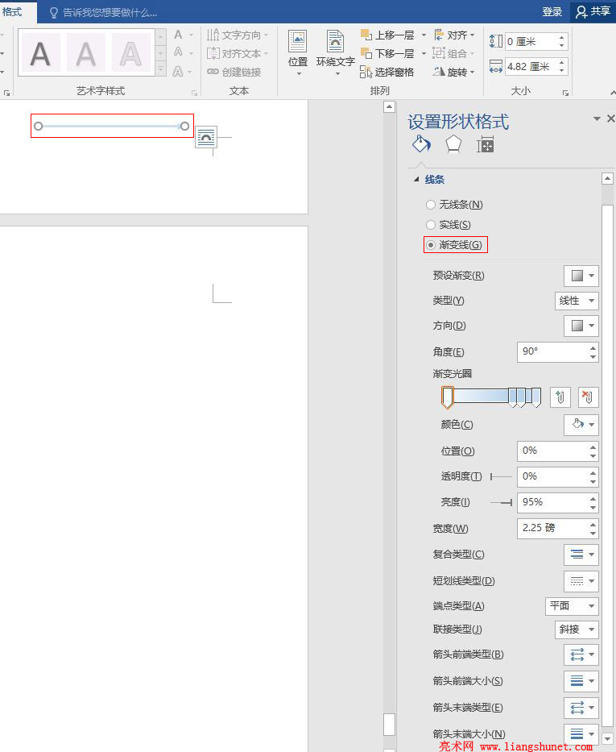Open the text outline A icon menu
The image size is (616, 752).
tap(183, 52)
